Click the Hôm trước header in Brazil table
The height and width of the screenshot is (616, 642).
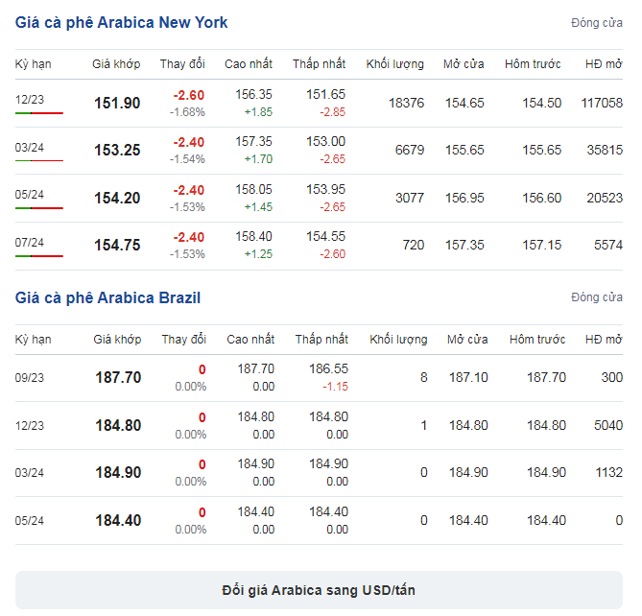click(x=537, y=339)
